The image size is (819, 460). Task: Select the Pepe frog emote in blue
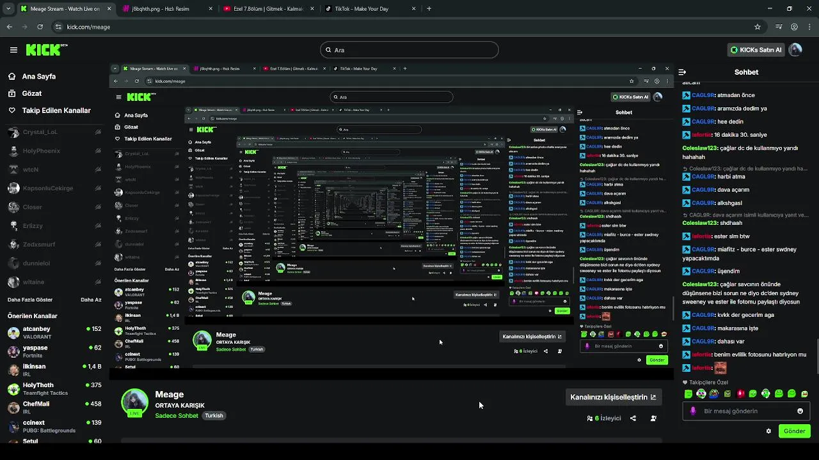pyautogui.click(x=714, y=394)
